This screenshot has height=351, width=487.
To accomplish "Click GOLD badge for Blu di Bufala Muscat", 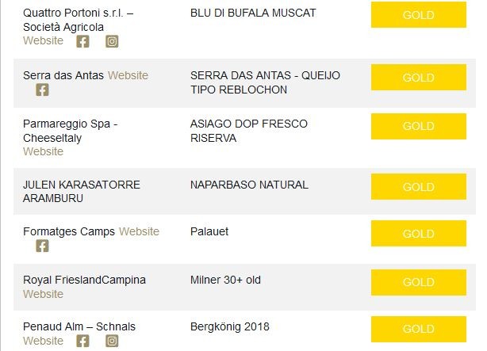I will (418, 14).
